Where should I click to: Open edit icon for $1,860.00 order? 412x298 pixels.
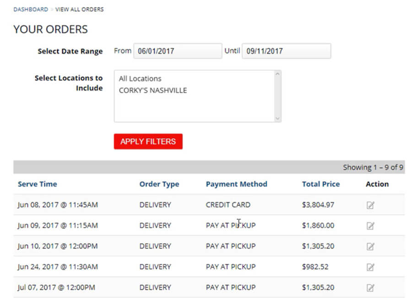[370, 226]
